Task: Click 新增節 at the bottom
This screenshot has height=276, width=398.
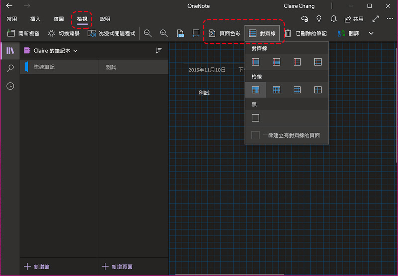Action: pyautogui.click(x=36, y=267)
